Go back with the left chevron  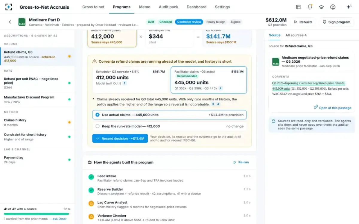[10, 22]
